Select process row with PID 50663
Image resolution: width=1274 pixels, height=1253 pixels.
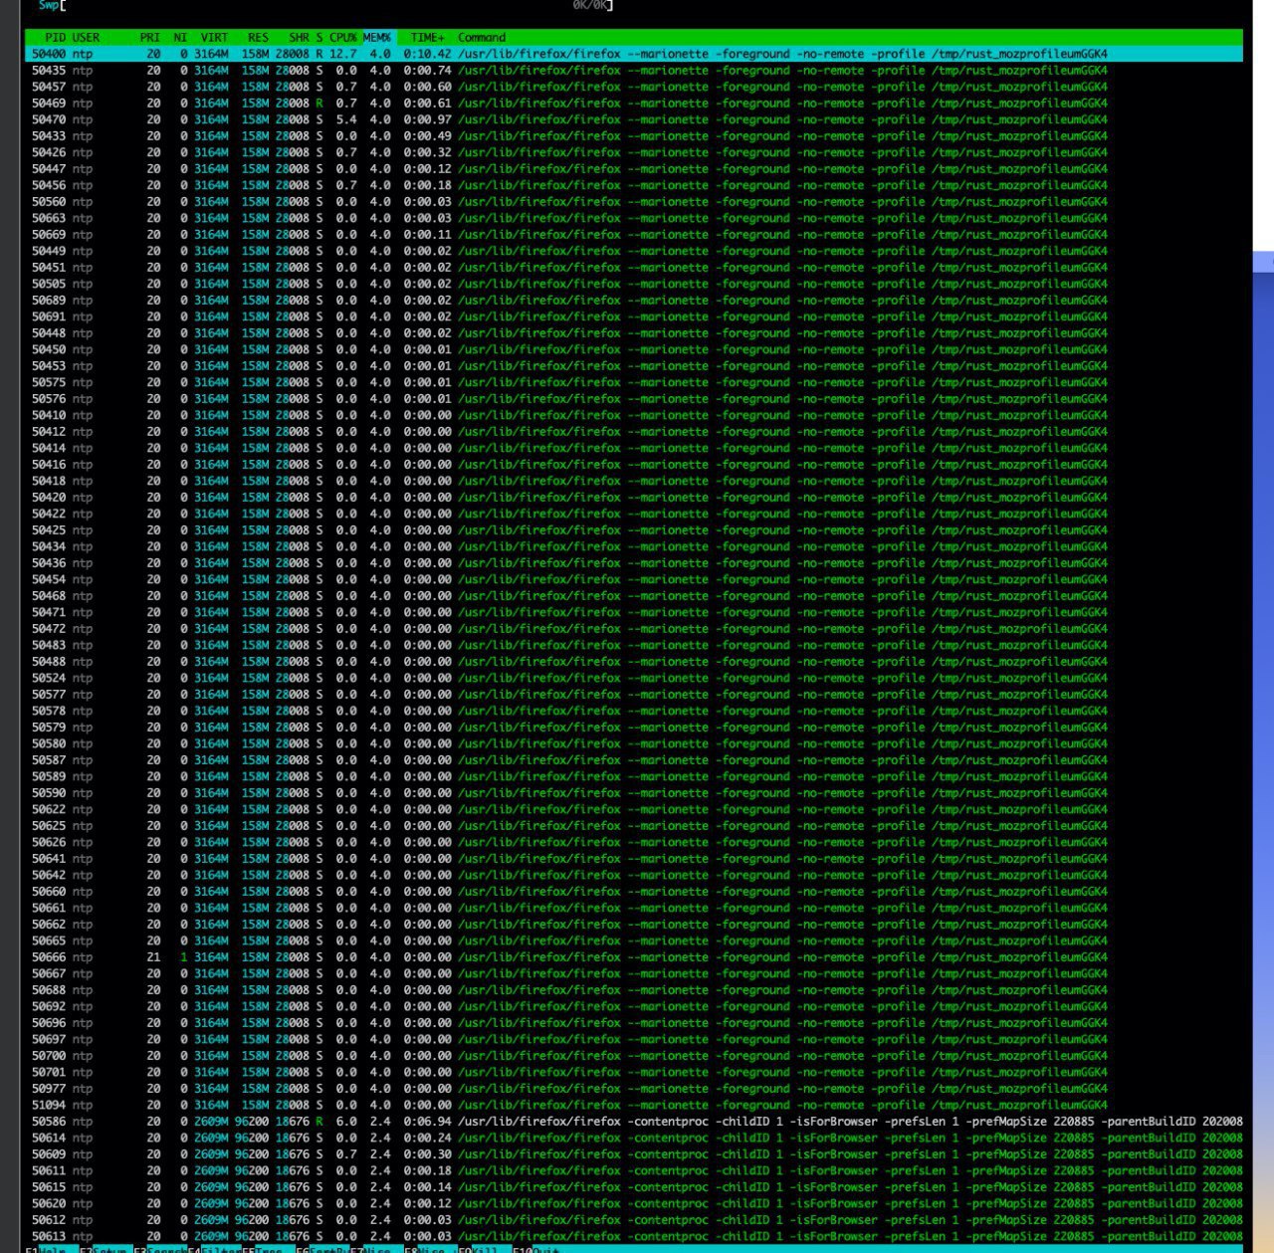pos(634,218)
